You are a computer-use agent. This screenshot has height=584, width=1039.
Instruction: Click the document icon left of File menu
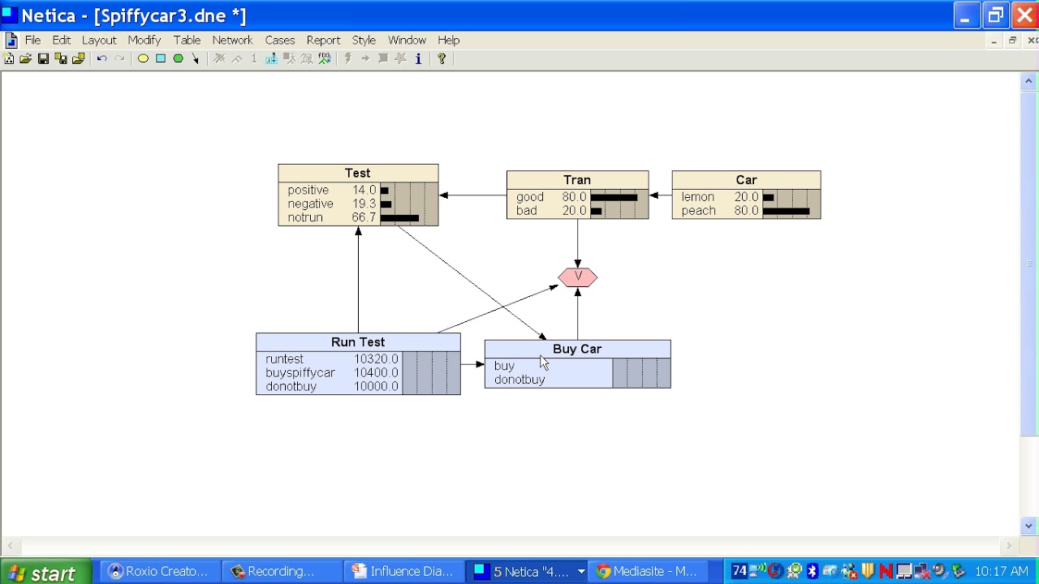coord(11,40)
